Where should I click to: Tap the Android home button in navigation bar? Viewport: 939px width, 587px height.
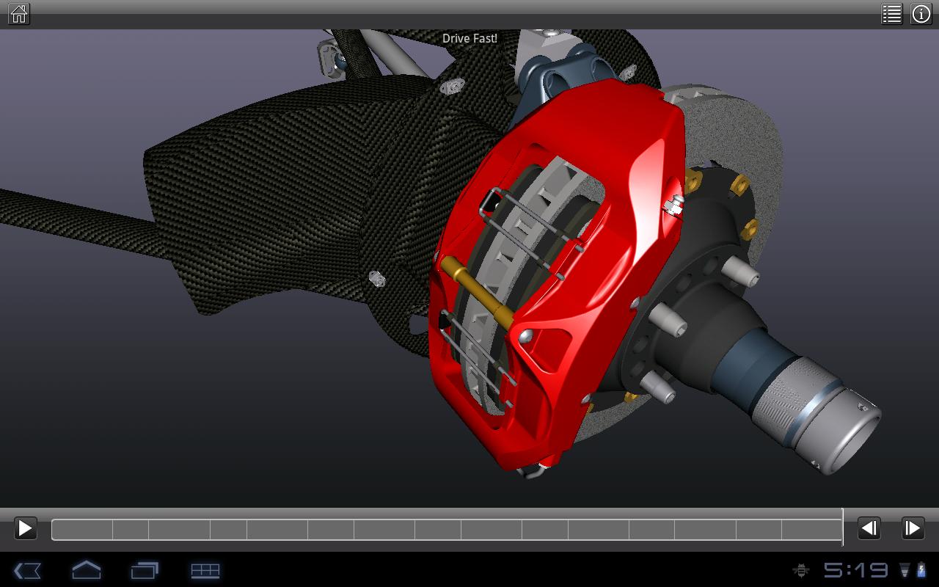pos(86,570)
